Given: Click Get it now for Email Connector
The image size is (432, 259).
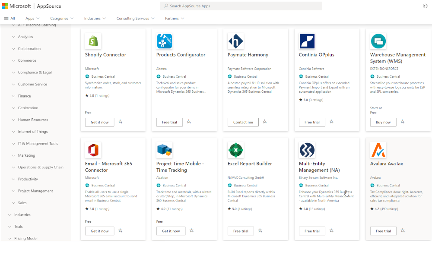Looking at the screenshot, I should point(100,231).
